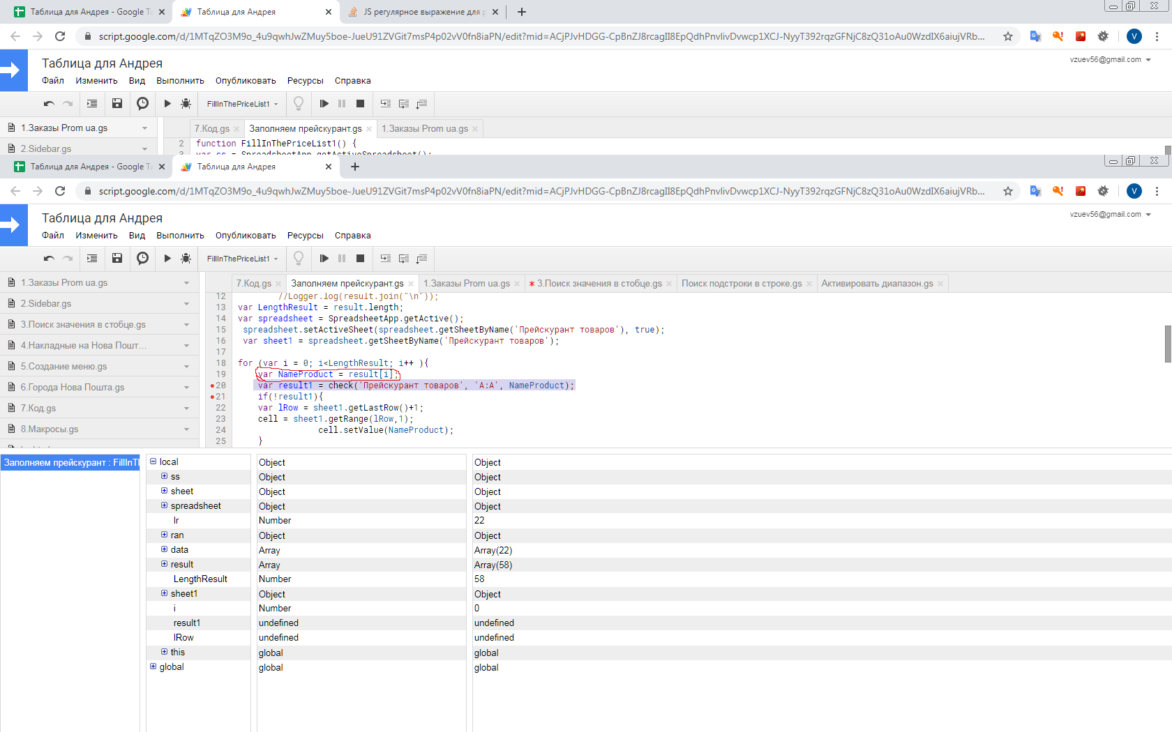This screenshot has height=732, width=1172.
Task: Save script using front window floppy icon
Action: [117, 259]
